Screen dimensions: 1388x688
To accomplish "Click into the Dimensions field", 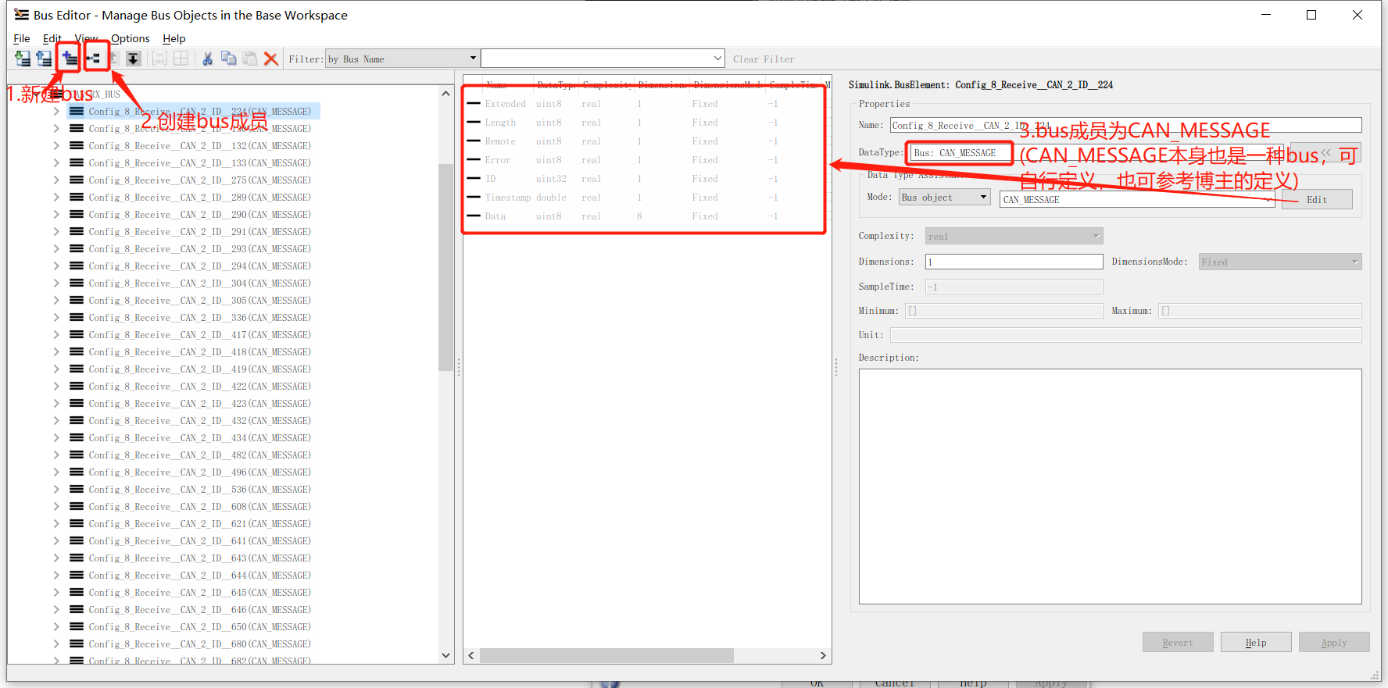I will (1014, 262).
